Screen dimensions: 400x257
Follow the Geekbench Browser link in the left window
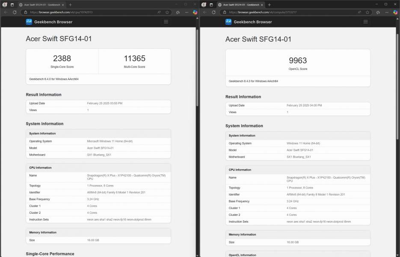(x=53, y=22)
